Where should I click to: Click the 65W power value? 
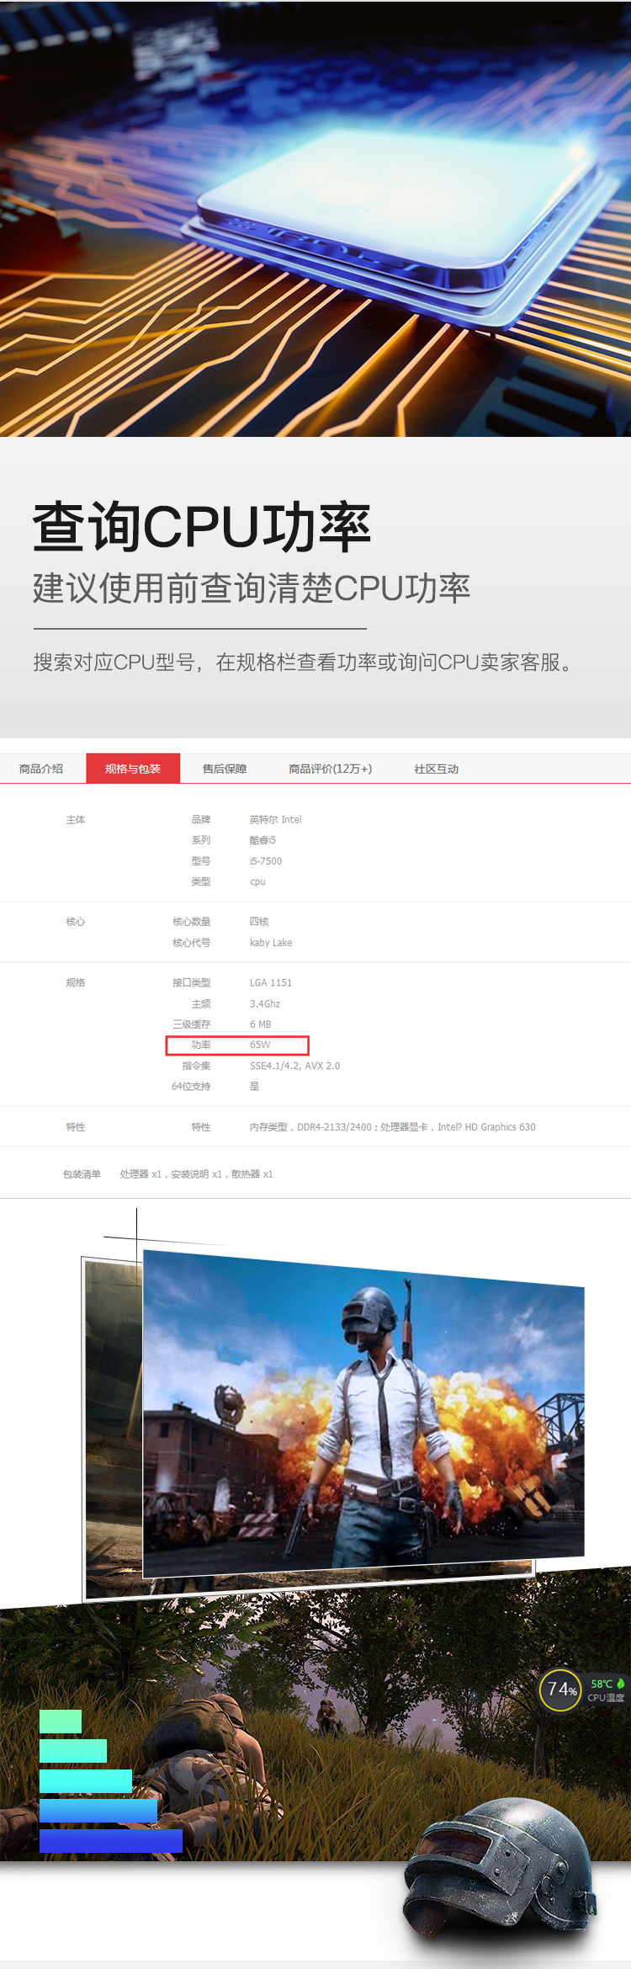click(260, 1045)
